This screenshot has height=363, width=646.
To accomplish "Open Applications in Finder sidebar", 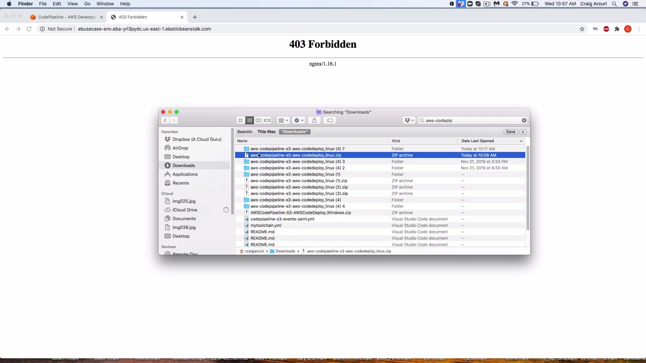I will click(185, 174).
